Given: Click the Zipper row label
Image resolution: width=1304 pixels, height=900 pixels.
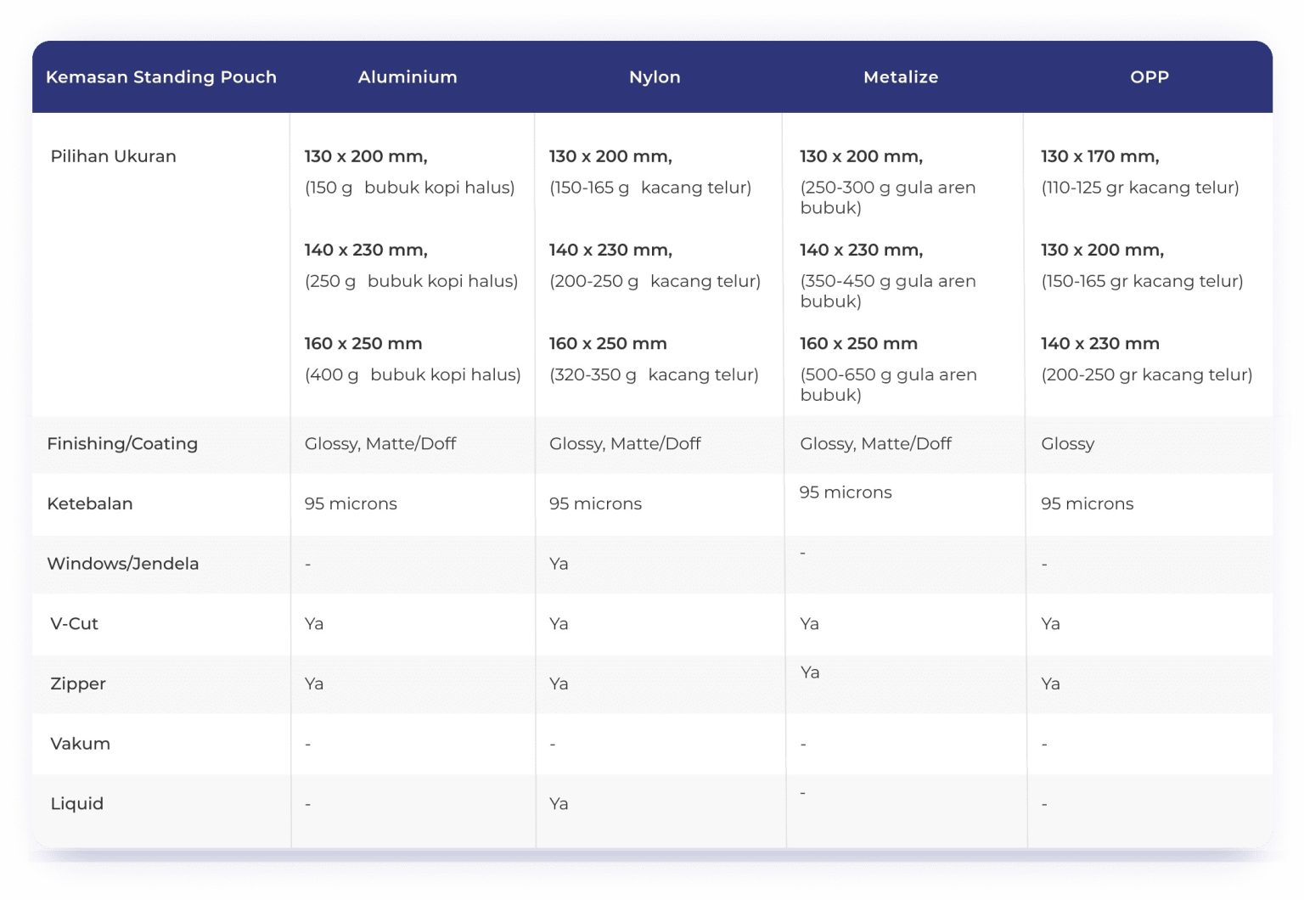Looking at the screenshot, I should pos(78,683).
